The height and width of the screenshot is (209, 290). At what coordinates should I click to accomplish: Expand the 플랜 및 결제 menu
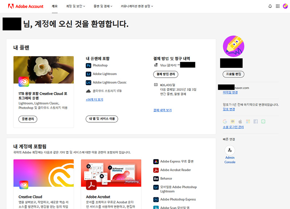(x=103, y=6)
